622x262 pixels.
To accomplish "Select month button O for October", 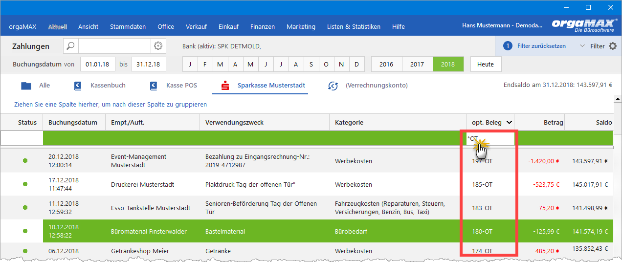I will click(326, 64).
